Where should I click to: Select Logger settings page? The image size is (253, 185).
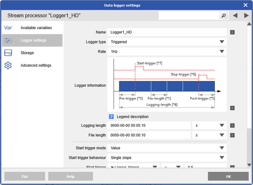point(32,40)
